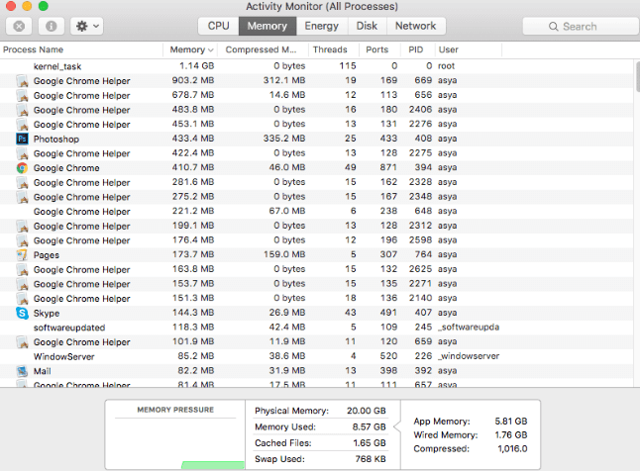Click the Photoshop app icon
Image resolution: width=640 pixels, height=471 pixels.
(22, 139)
